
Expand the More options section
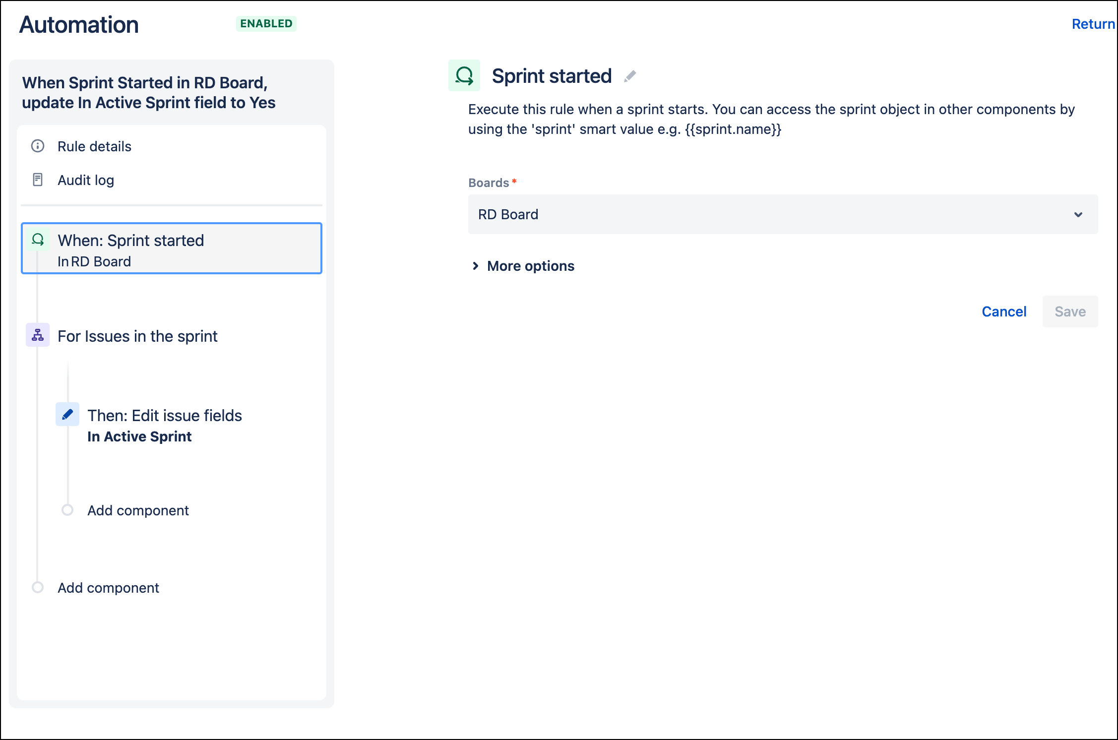tap(523, 266)
